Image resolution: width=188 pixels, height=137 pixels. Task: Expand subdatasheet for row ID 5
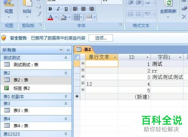click(x=83, y=90)
